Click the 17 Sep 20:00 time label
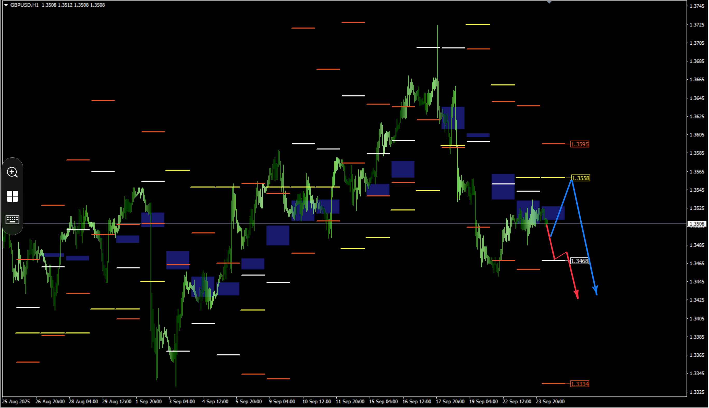The image size is (709, 408). [x=450, y=402]
